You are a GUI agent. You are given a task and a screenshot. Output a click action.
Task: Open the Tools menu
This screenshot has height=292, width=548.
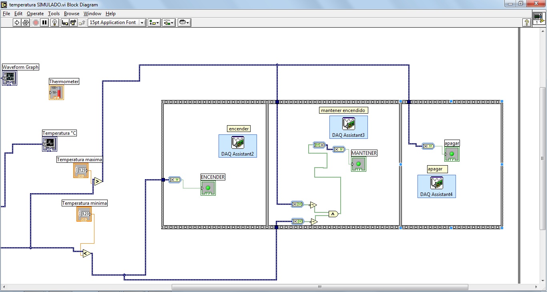(54, 13)
